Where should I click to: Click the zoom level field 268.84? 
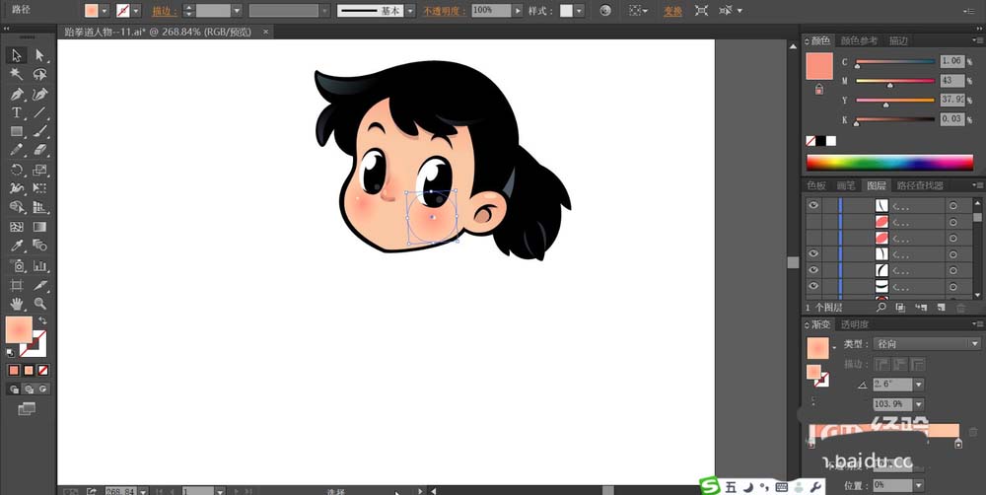(x=121, y=491)
